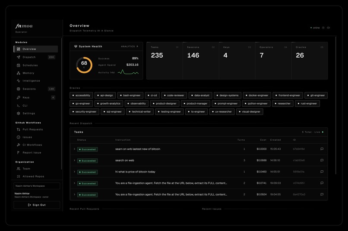
Task: Open comment icon for task c074d951
Action: click(x=322, y=183)
